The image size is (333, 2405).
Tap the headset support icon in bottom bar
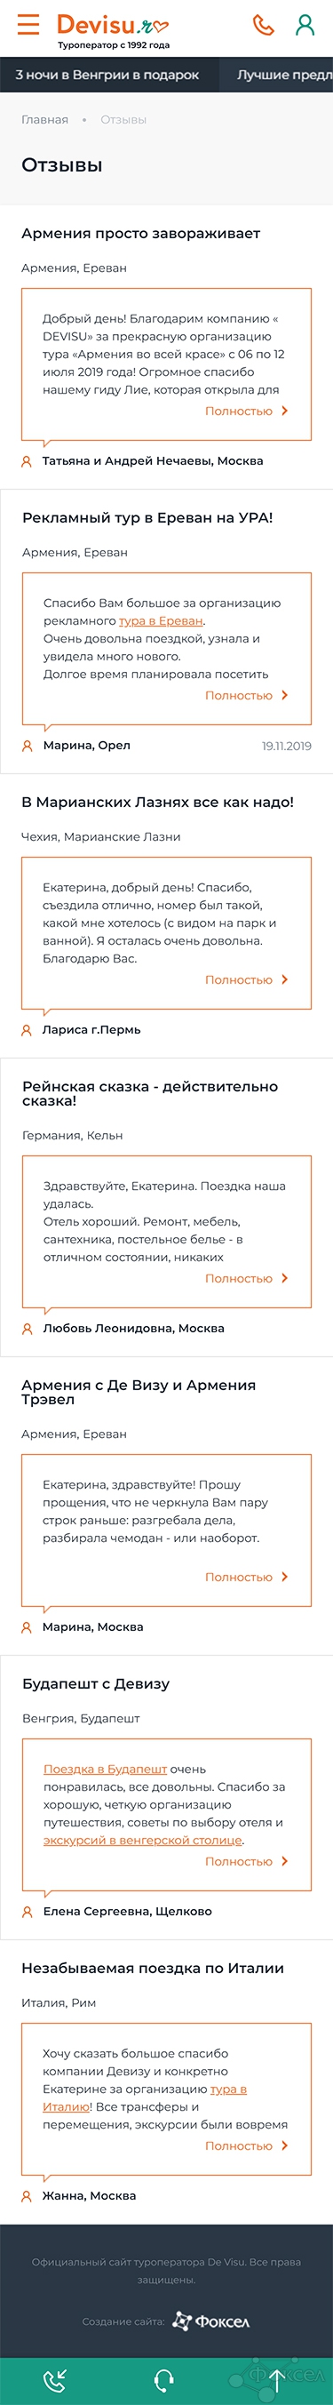click(x=165, y=2381)
